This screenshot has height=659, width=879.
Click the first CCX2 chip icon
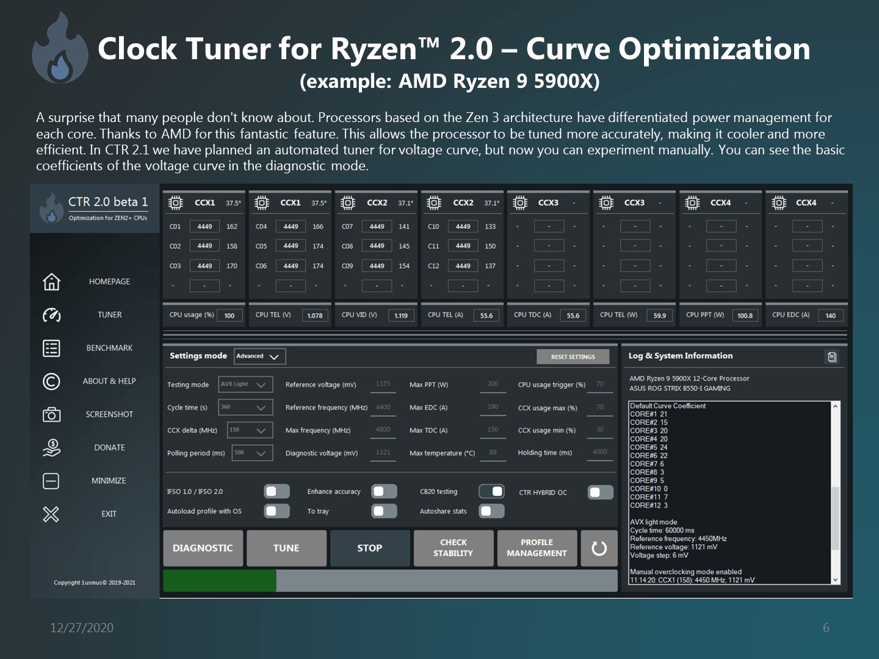pyautogui.click(x=348, y=203)
